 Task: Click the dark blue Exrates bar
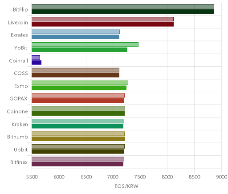click(75, 37)
